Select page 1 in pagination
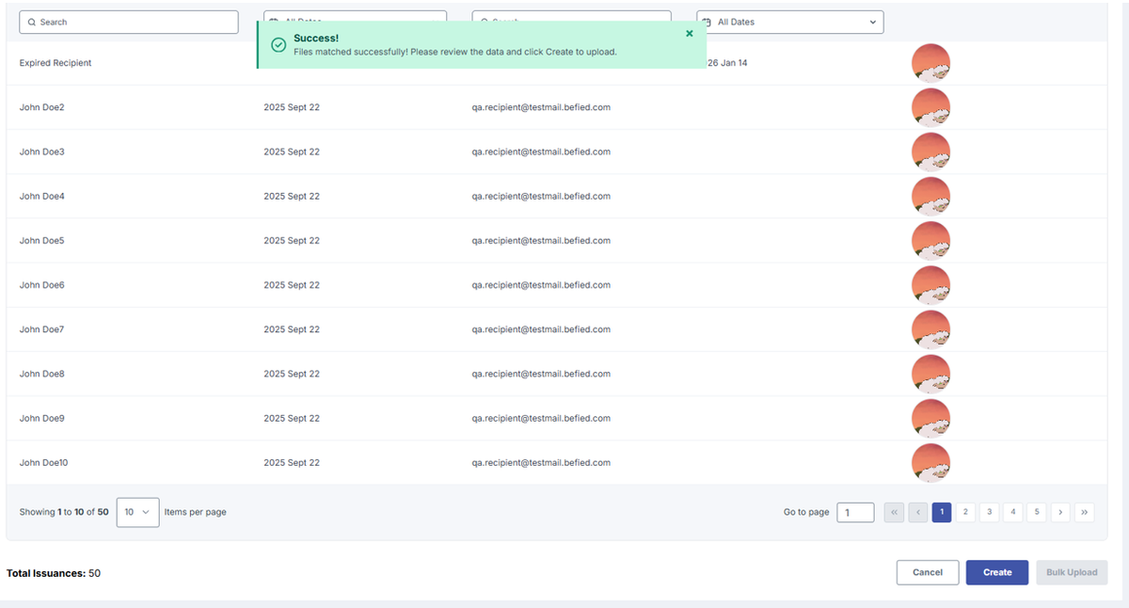Screen dimensions: 1129x608 pyautogui.click(x=942, y=512)
